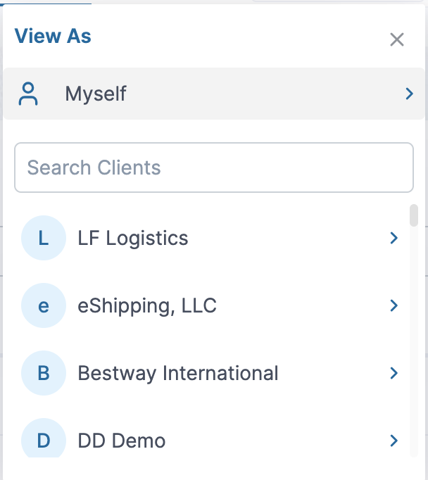Click the Myself person icon
This screenshot has width=428, height=480.
[x=29, y=94]
